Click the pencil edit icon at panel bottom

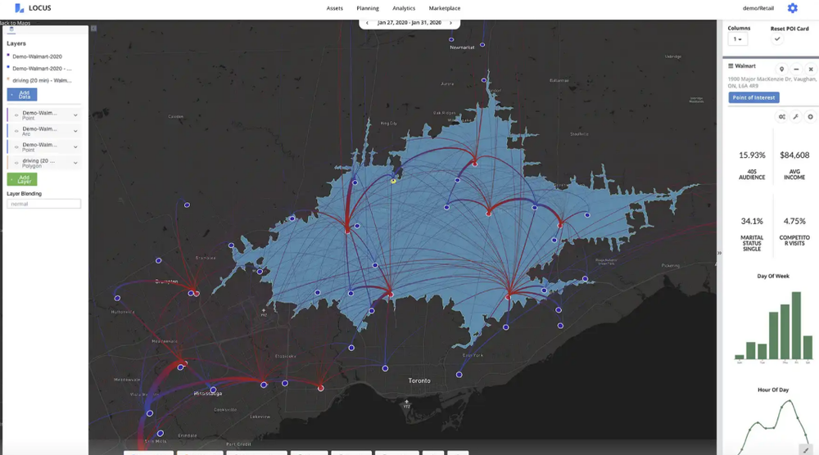coord(807,450)
